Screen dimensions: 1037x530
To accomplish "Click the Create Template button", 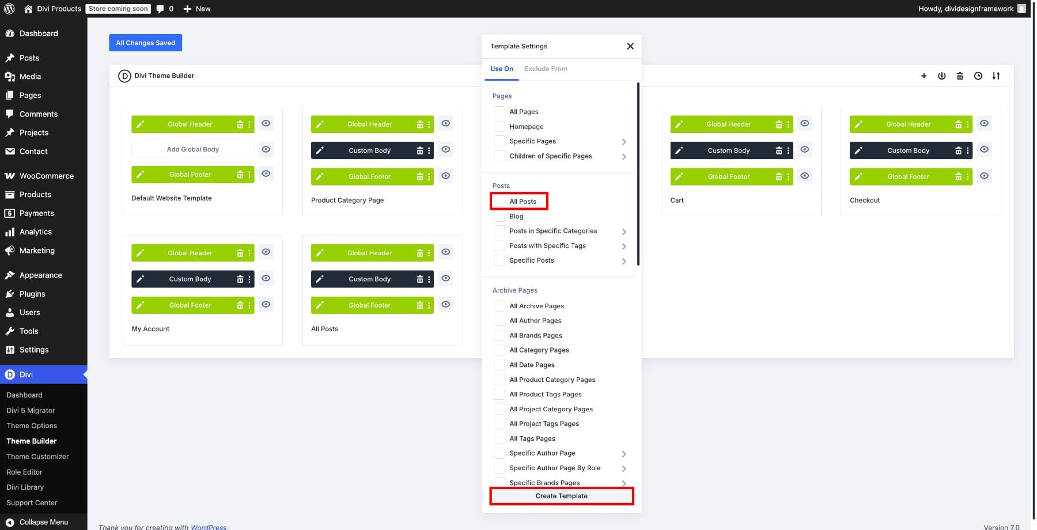I will (x=562, y=496).
